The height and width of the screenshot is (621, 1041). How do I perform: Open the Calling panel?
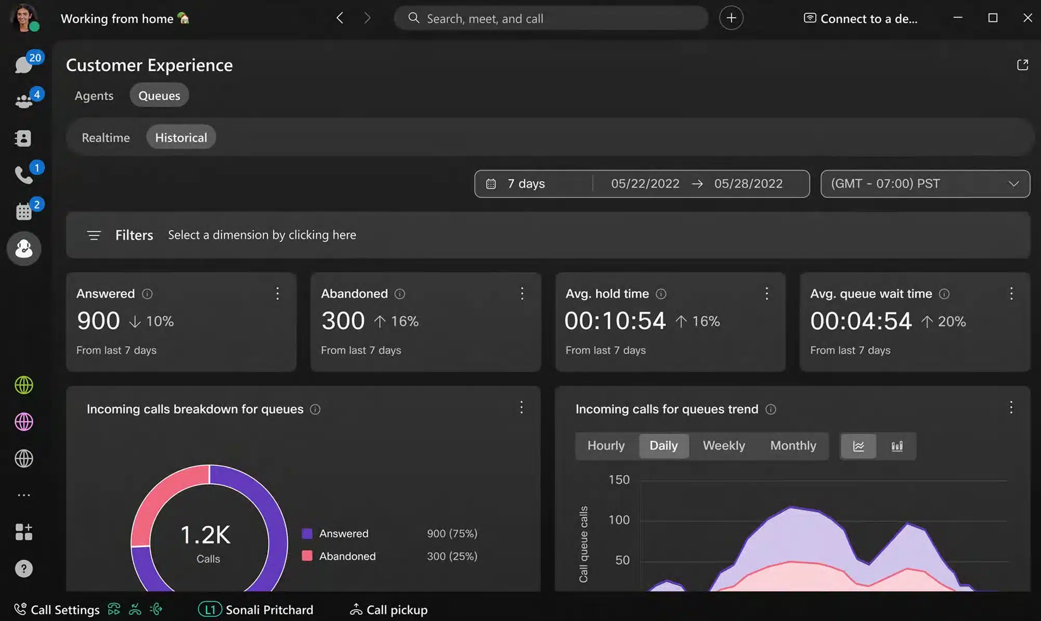[24, 174]
